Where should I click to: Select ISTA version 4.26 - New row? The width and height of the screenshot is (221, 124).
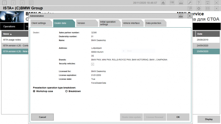15,51
